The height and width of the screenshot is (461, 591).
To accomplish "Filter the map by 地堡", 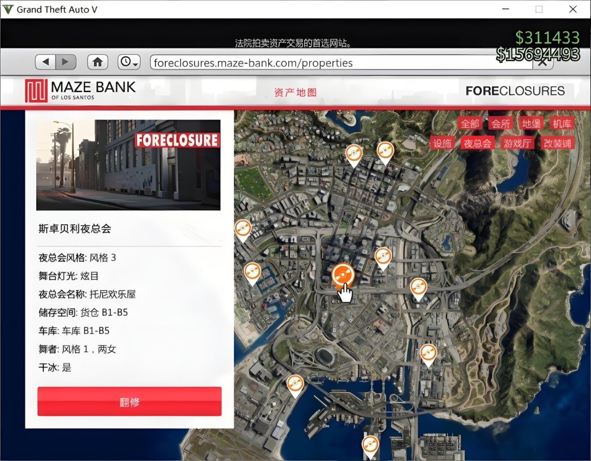I will coord(531,124).
